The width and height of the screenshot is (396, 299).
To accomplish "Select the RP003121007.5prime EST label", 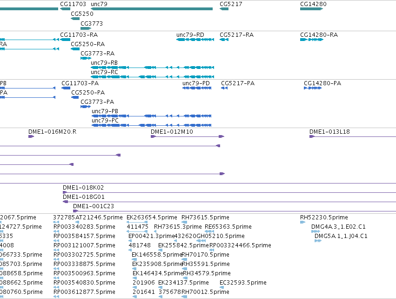I will (84, 245).
